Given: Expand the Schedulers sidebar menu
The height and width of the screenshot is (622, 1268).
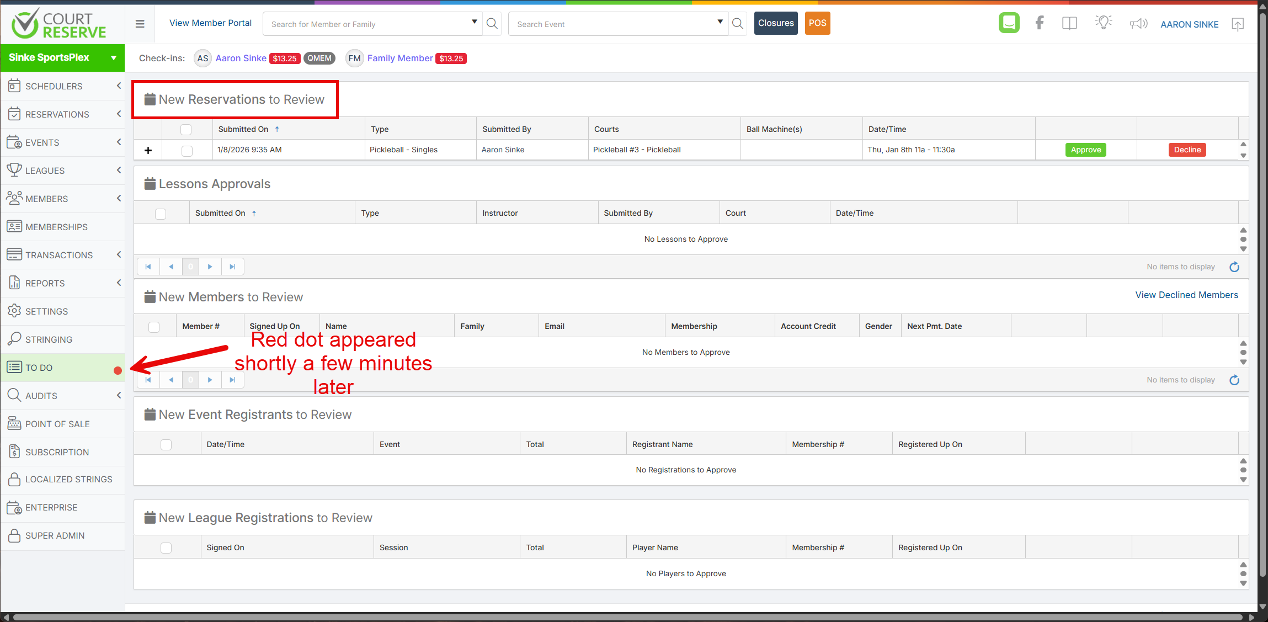Looking at the screenshot, I should 62,86.
